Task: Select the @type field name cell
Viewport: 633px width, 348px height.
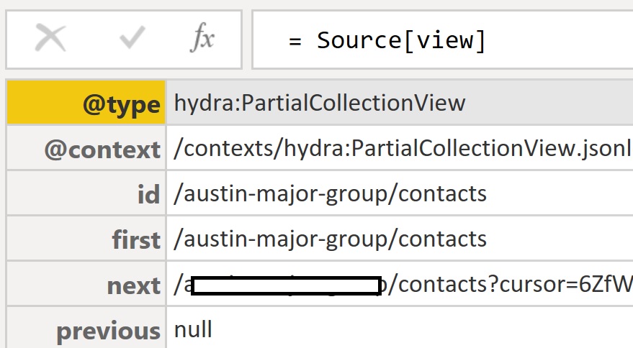Action: (86, 102)
